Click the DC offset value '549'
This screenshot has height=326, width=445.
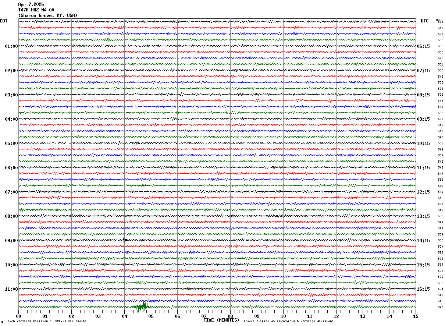[440, 167]
